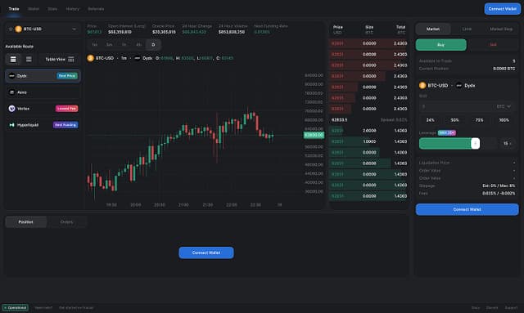
Task: Adjust the green leverage slider handle
Action: 475,144
